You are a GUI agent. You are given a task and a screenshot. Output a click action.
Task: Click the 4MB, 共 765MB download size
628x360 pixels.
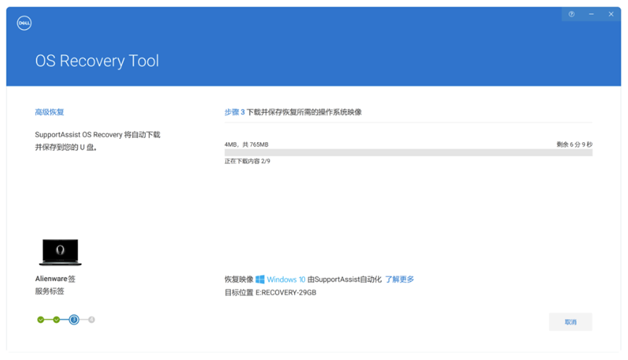click(246, 144)
